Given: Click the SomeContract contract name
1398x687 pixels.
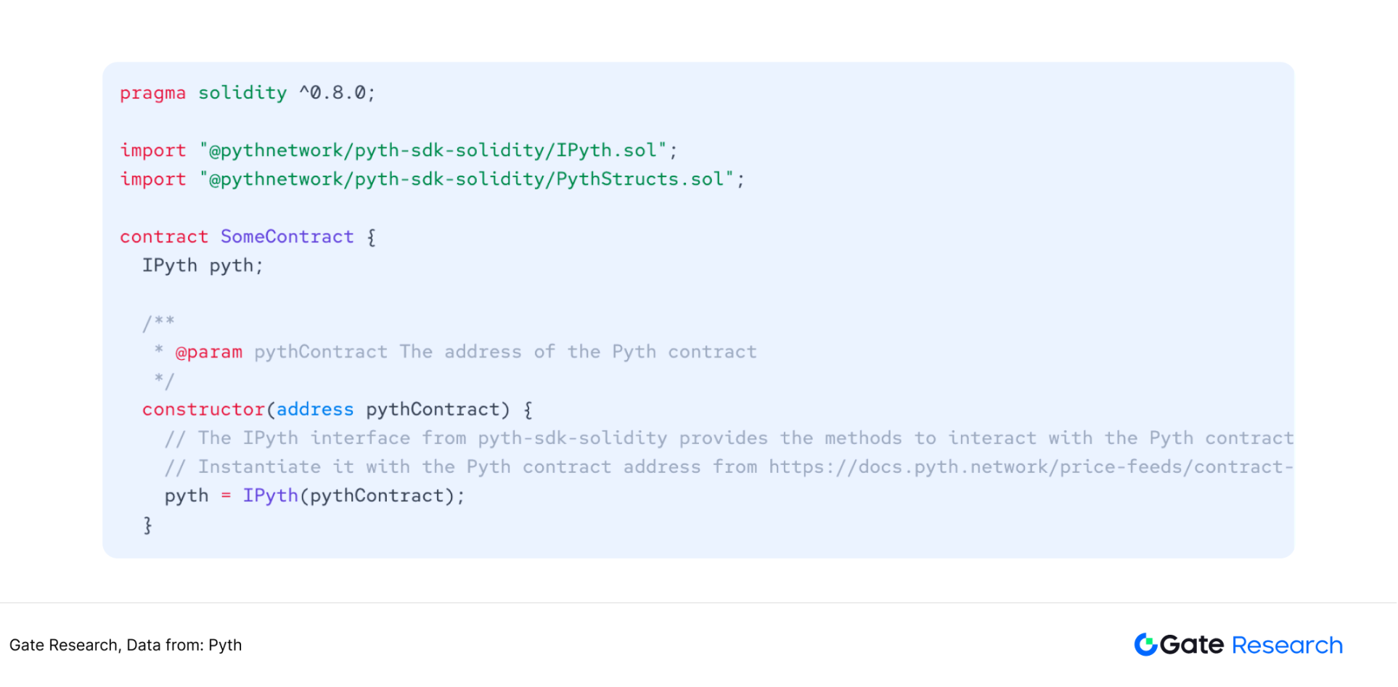Looking at the screenshot, I should tap(287, 236).
